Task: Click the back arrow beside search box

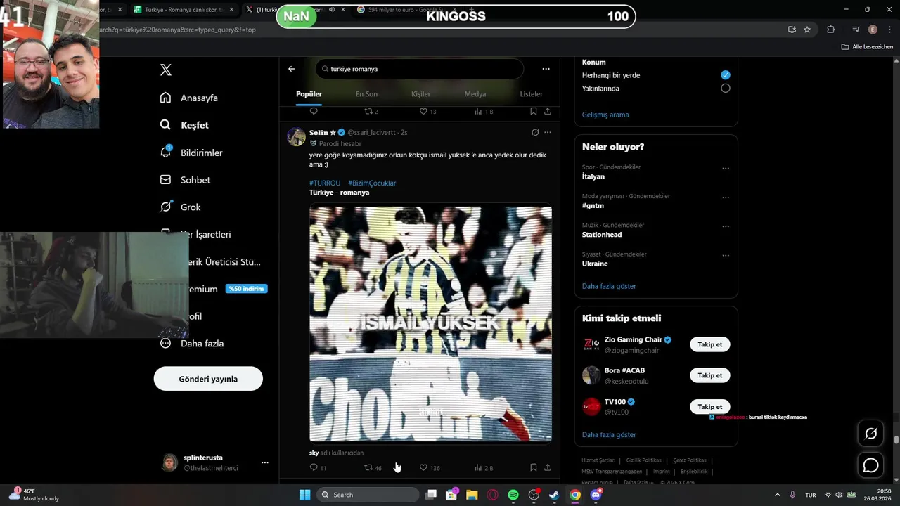Action: 292,69
